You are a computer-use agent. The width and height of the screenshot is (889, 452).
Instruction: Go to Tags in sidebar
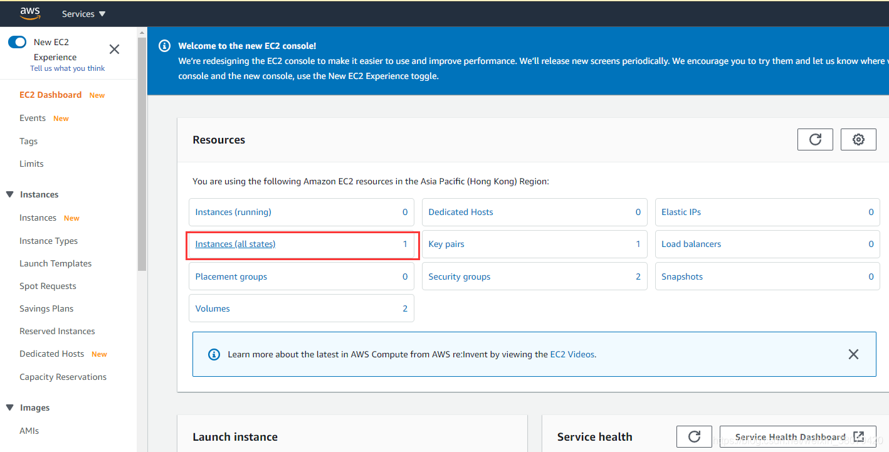pos(28,141)
